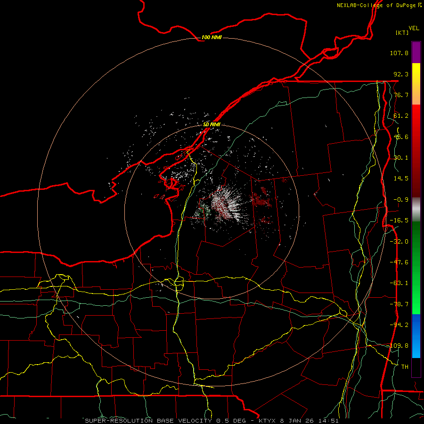The image size is (424, 424).
Task: Click the Super-Resolution Base Velocity footer caption
Action: [212, 421]
